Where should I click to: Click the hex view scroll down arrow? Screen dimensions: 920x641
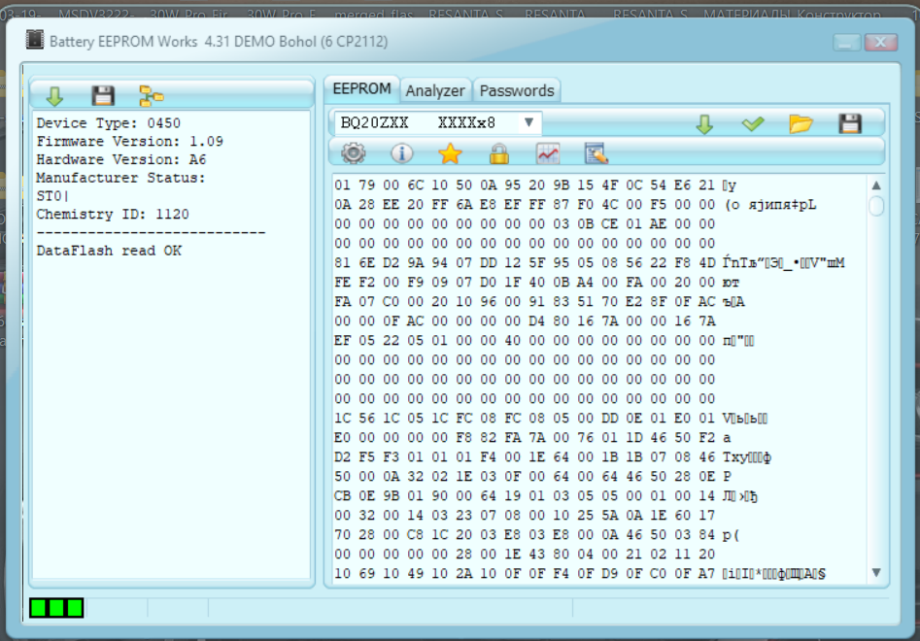[x=876, y=572]
